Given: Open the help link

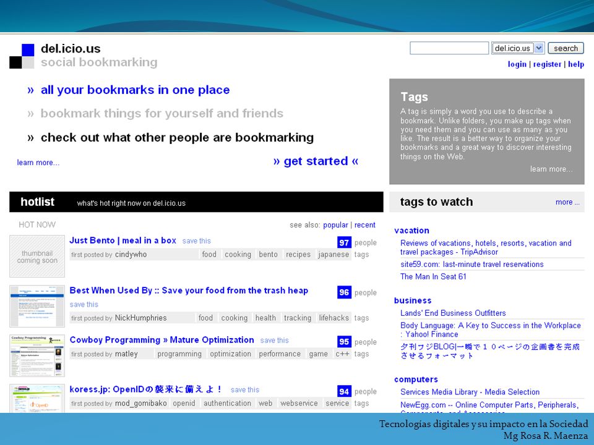Looking at the screenshot, I should [576, 64].
